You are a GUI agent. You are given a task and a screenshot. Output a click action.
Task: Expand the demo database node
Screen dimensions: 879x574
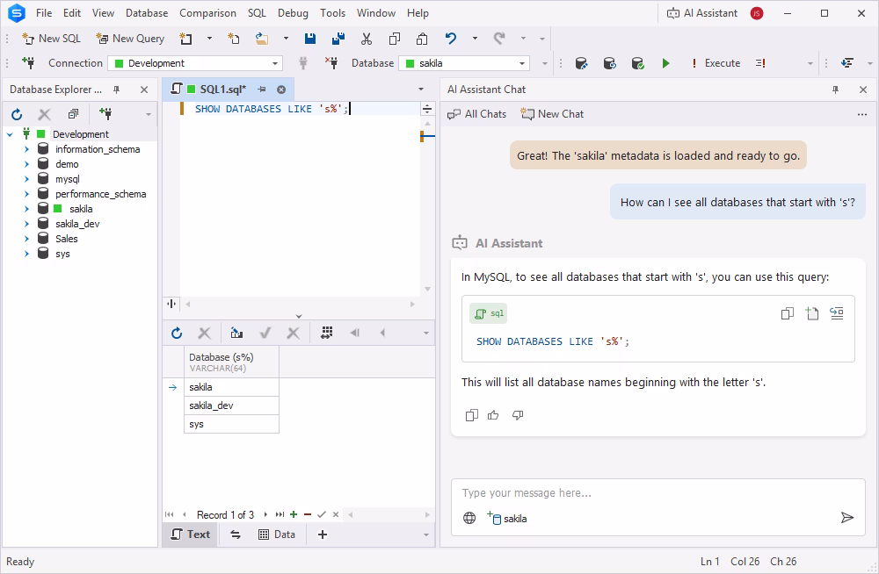click(27, 164)
